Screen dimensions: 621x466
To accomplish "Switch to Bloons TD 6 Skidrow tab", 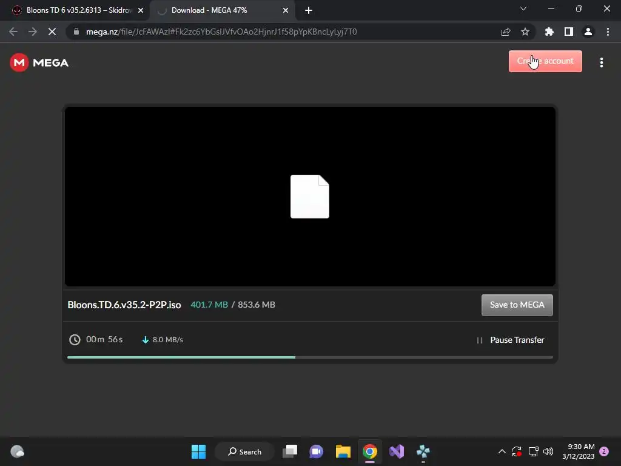I will 74,10.
